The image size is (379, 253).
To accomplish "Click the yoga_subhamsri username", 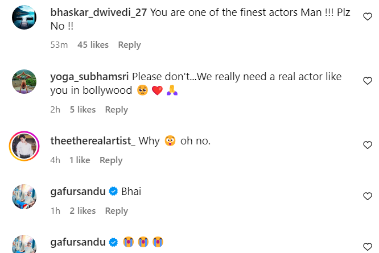I will pos(90,76).
